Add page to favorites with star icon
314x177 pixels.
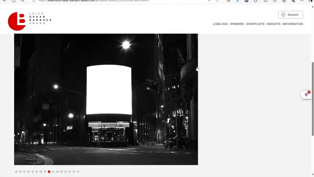coord(217,1)
